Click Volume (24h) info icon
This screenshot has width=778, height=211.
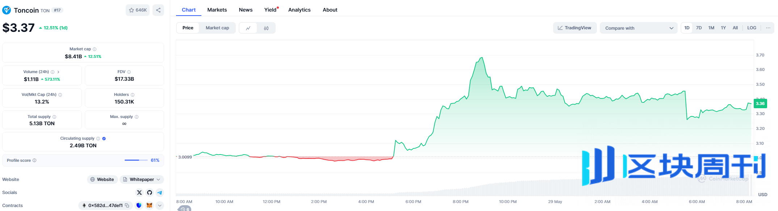[53, 72]
